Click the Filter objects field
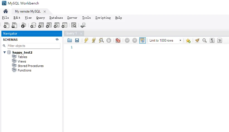 pos(34,46)
